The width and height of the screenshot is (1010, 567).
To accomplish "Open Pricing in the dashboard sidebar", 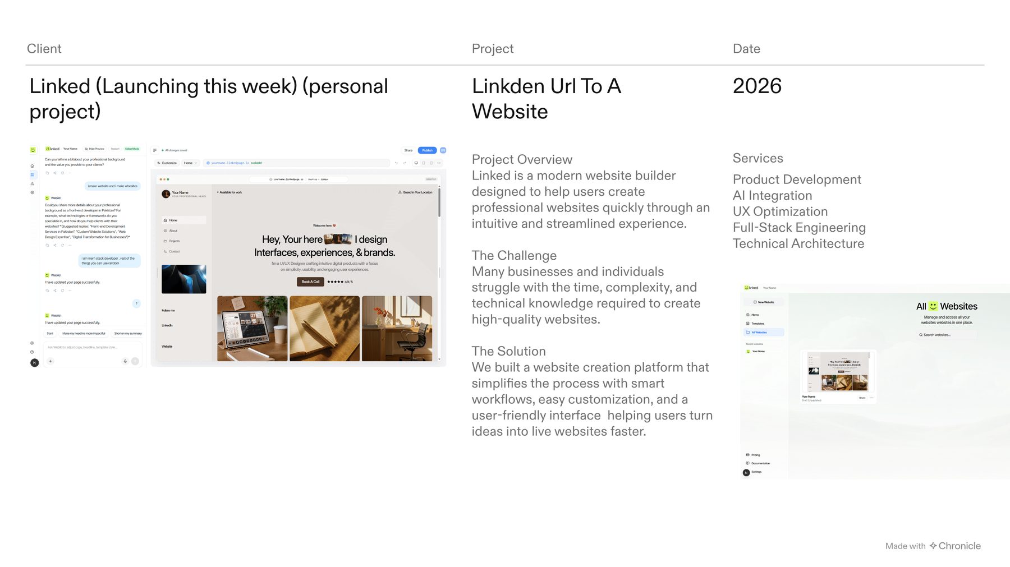I will pyautogui.click(x=753, y=455).
